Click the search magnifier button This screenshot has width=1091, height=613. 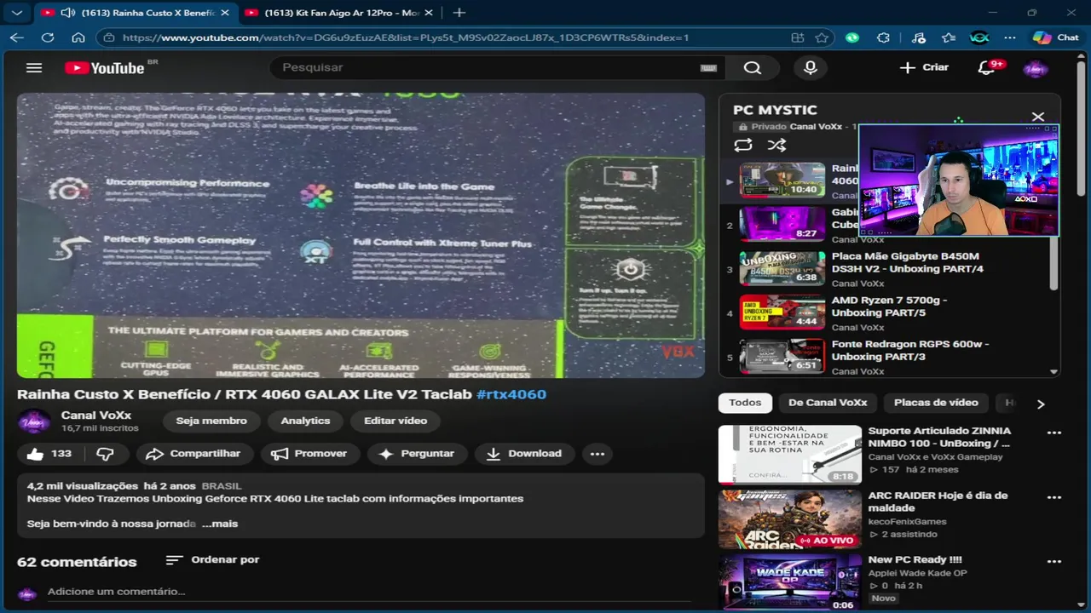click(x=752, y=68)
